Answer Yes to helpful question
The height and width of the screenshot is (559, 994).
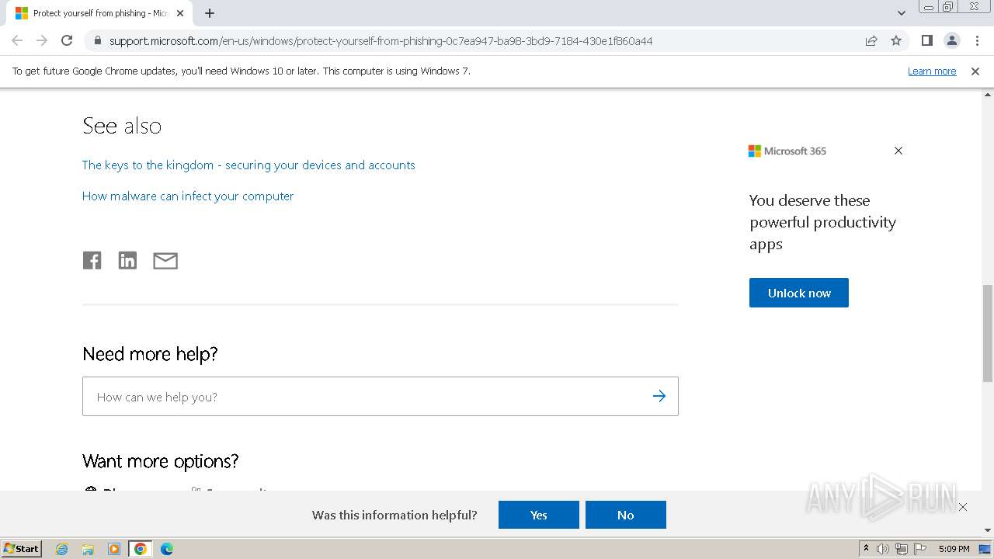click(539, 515)
